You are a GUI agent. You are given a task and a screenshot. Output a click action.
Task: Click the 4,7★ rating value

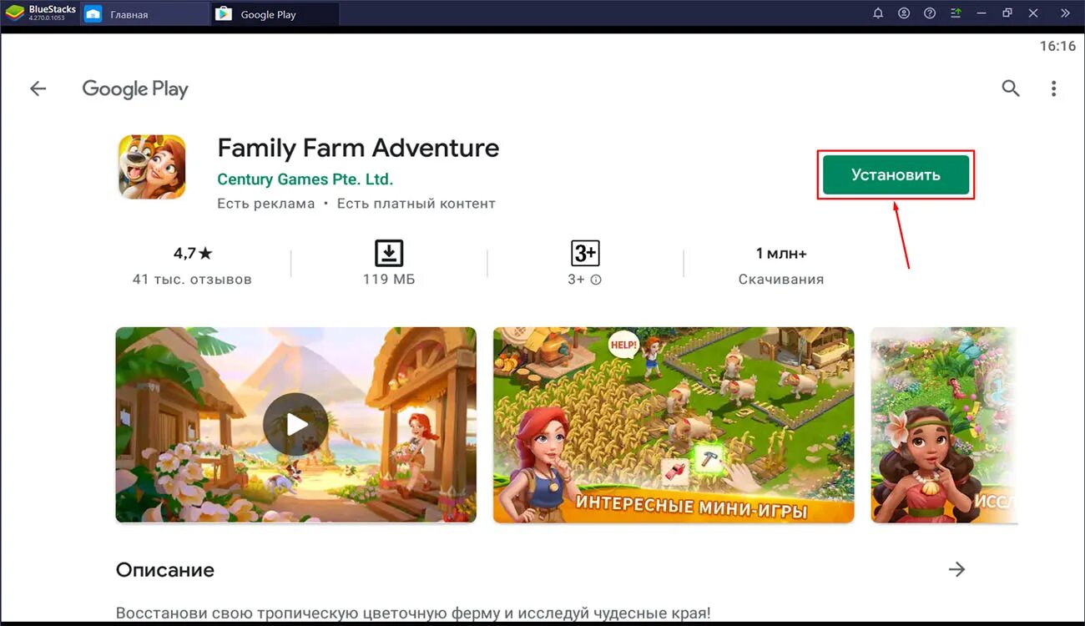pyautogui.click(x=192, y=253)
